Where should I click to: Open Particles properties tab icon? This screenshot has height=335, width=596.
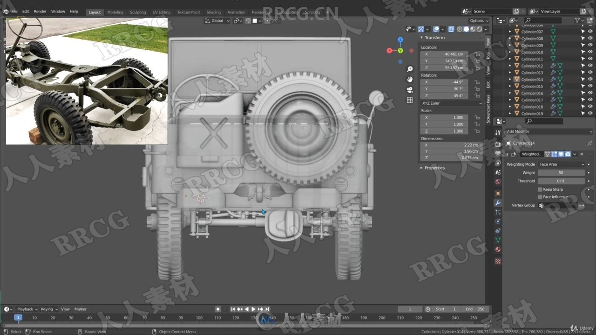click(x=498, y=212)
